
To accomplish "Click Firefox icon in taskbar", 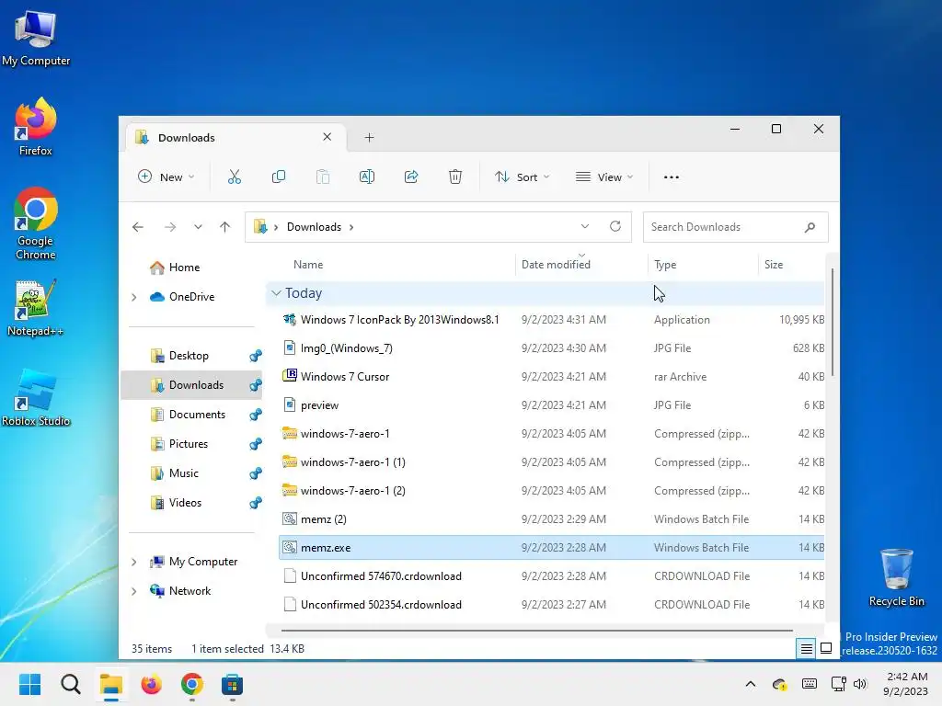I will pyautogui.click(x=152, y=684).
